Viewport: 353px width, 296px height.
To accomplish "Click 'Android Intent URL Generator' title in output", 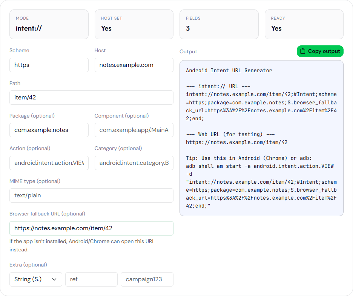I will point(229,70).
